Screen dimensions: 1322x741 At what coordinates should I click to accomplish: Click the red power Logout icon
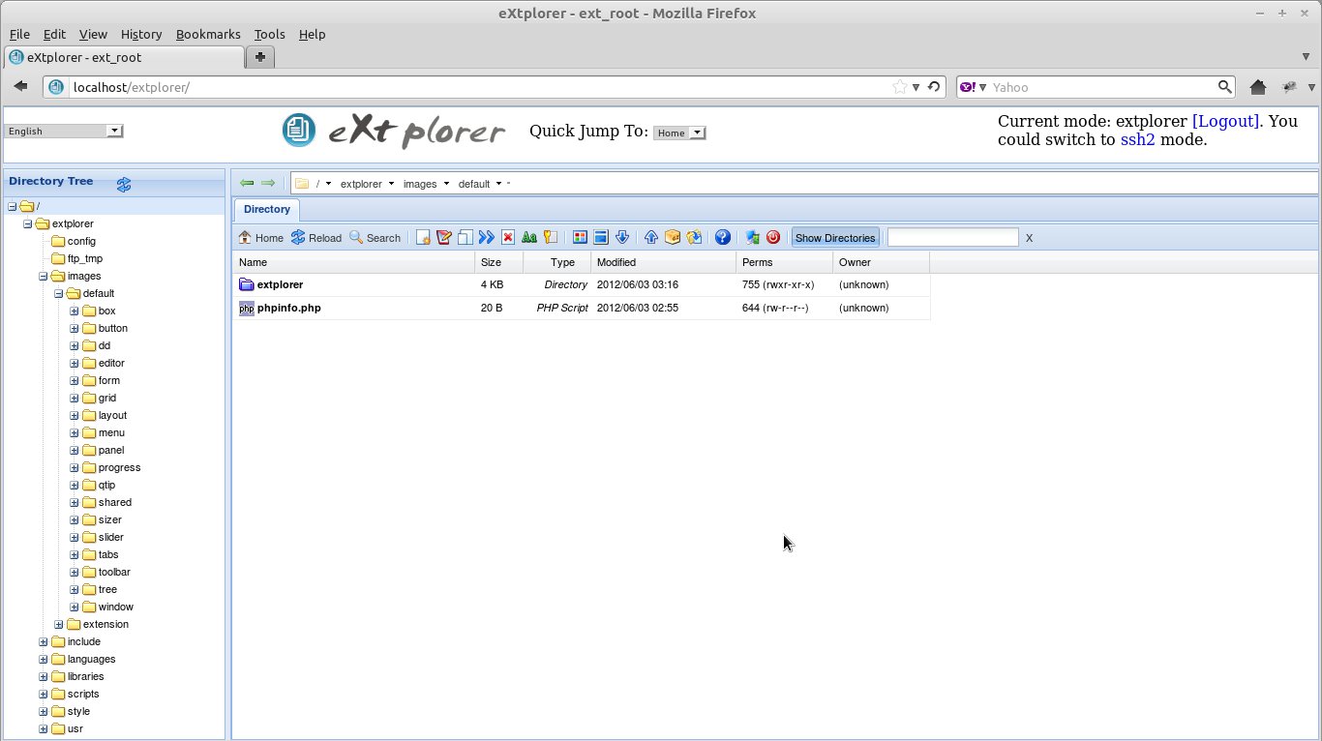point(773,238)
